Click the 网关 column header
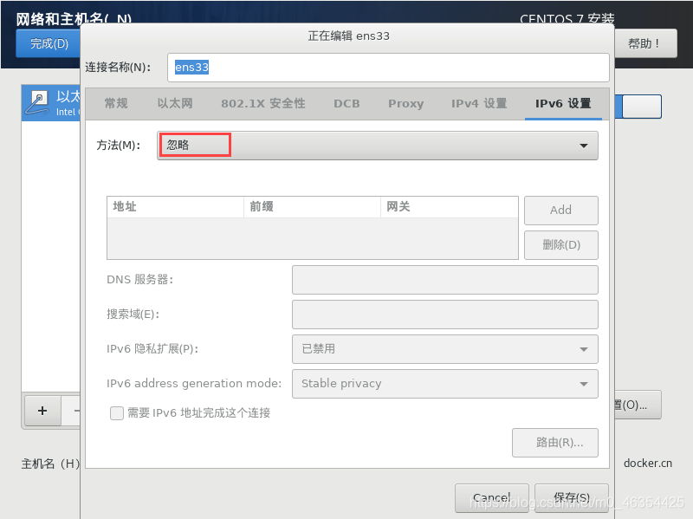 [449, 207]
